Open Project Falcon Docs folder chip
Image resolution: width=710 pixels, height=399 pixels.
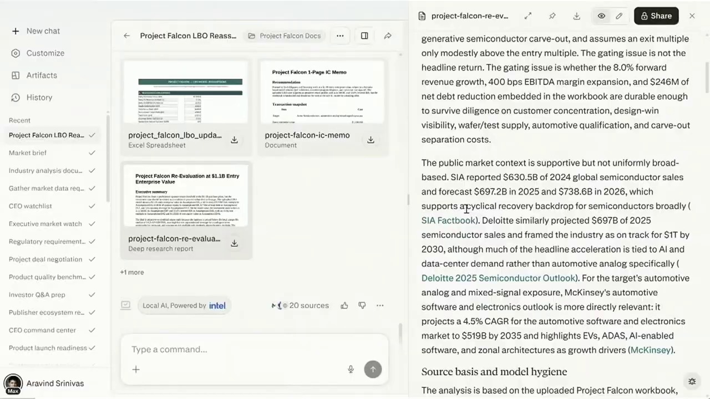tap(284, 35)
